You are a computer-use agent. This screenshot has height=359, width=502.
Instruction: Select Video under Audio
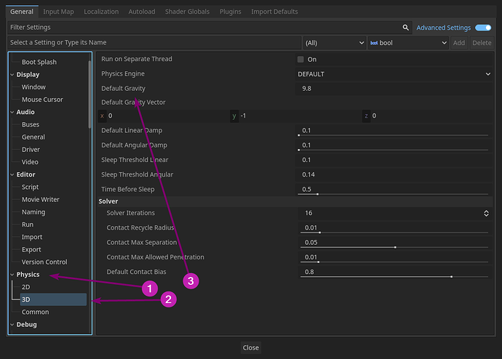click(30, 162)
